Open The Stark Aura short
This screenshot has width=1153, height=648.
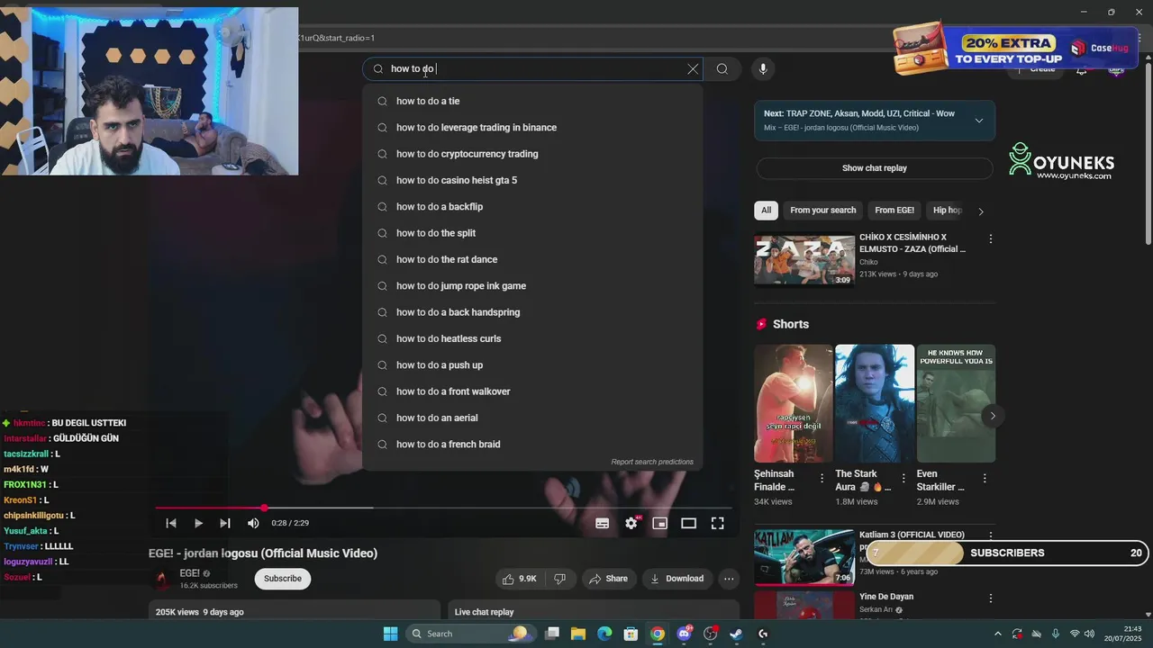tap(875, 403)
